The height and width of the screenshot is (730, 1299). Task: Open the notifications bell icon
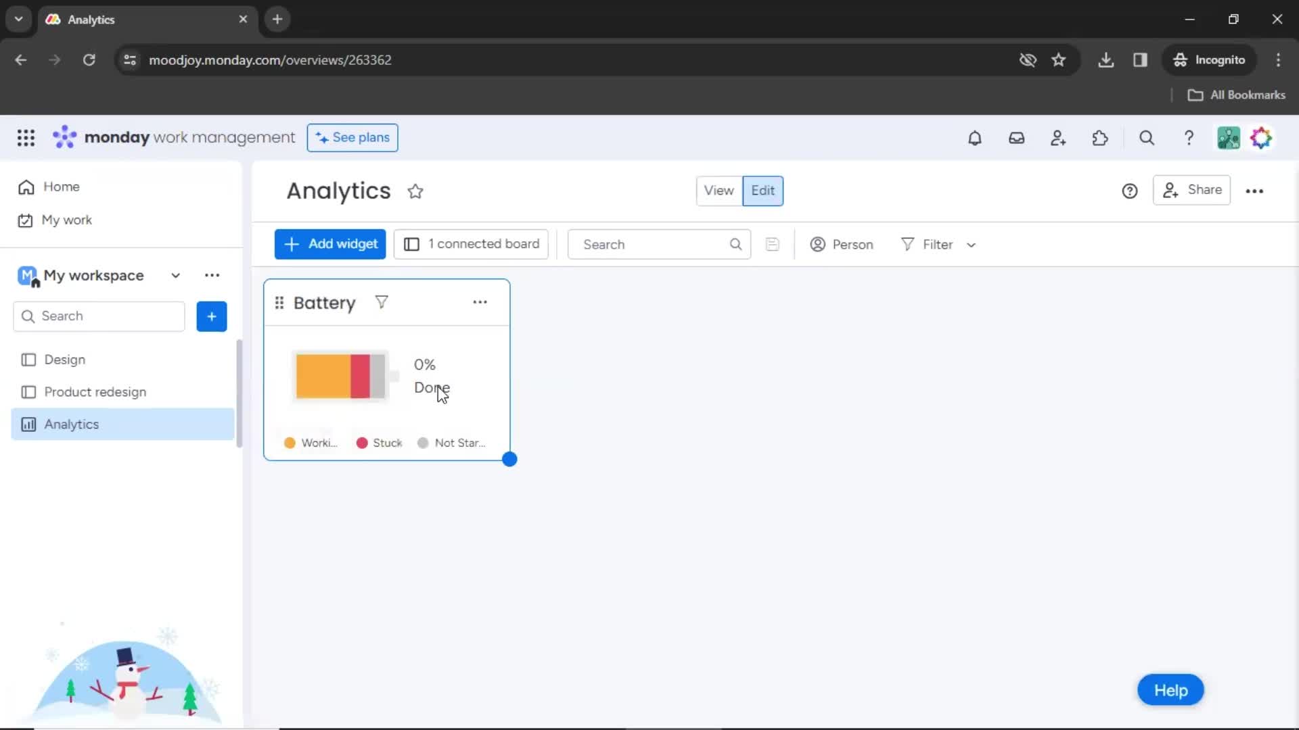click(x=975, y=137)
